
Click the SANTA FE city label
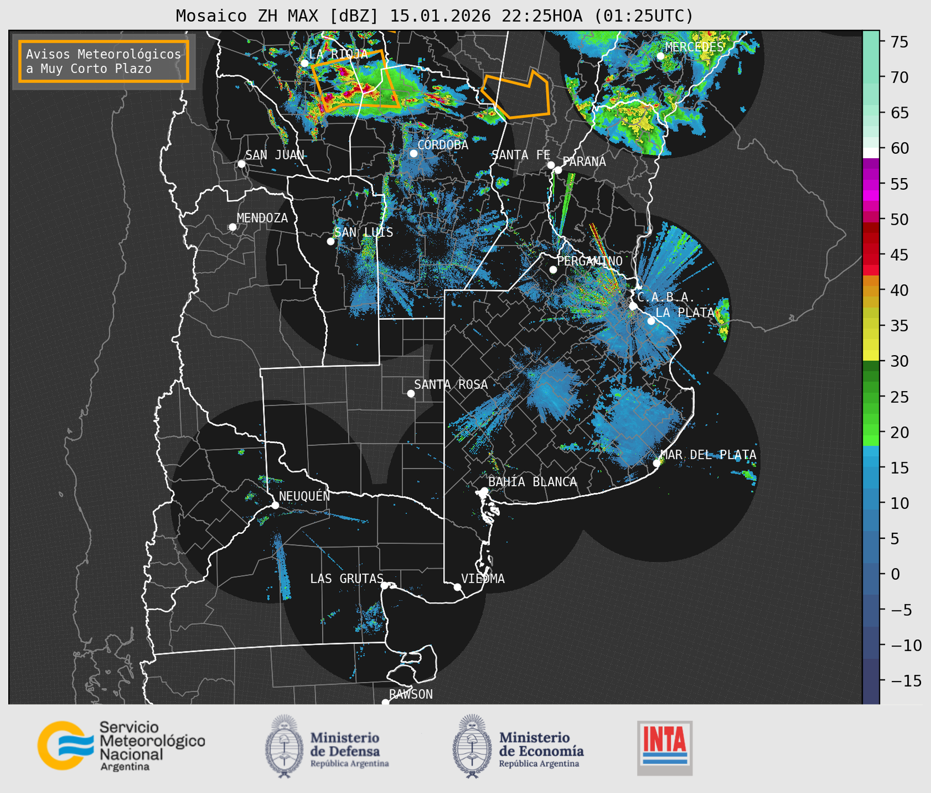[x=521, y=155]
